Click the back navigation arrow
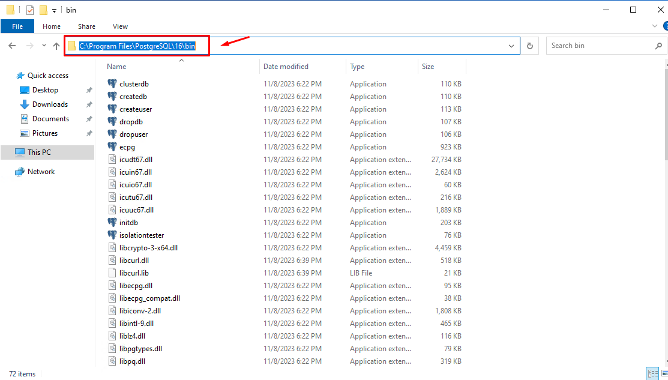The width and height of the screenshot is (668, 380). [x=12, y=45]
